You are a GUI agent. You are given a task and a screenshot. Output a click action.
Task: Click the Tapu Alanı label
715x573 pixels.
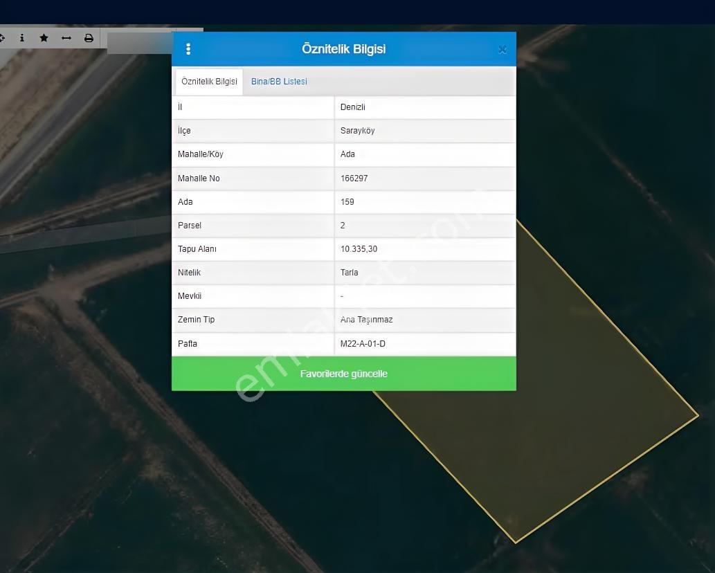click(x=197, y=249)
